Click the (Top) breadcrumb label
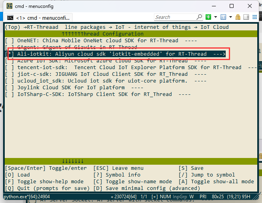The image size is (262, 203). (x=13, y=27)
